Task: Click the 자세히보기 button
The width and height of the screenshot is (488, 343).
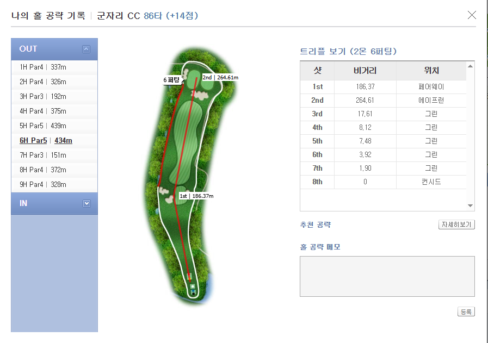Action: point(456,224)
